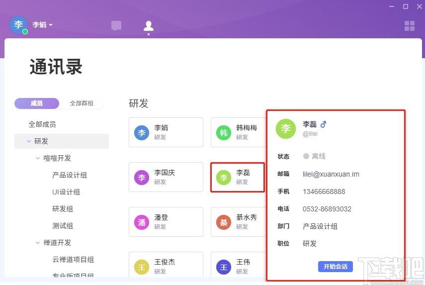
Task: Open the 李国庆 member card
Action: tap(166, 177)
